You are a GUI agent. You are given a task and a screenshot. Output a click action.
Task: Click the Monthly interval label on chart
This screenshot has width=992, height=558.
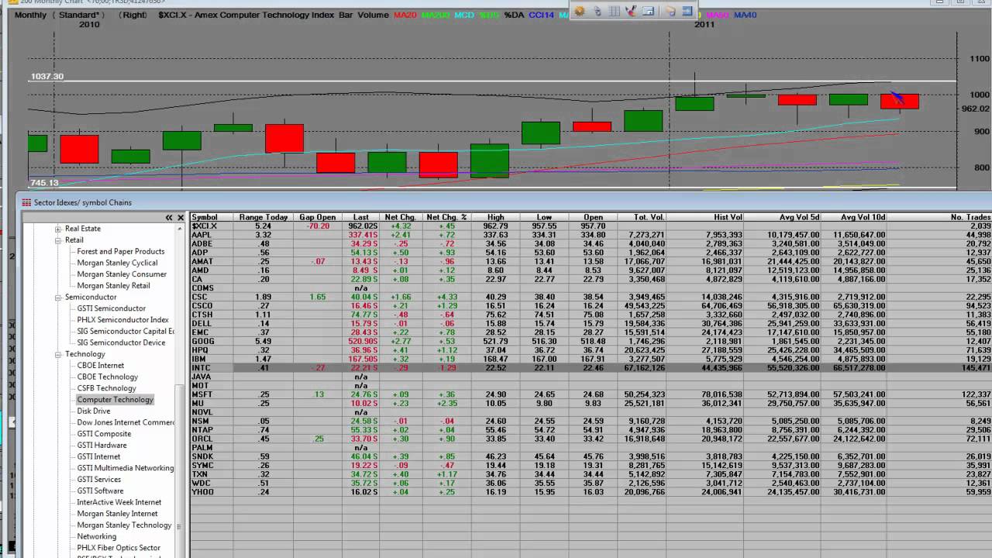pos(30,15)
